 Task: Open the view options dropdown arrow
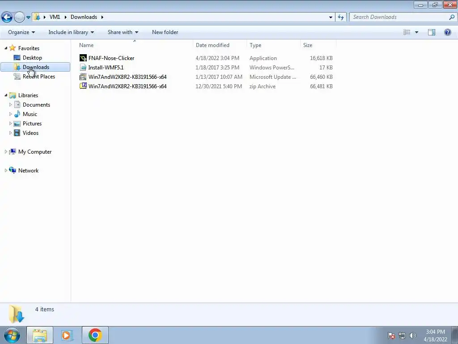click(416, 32)
